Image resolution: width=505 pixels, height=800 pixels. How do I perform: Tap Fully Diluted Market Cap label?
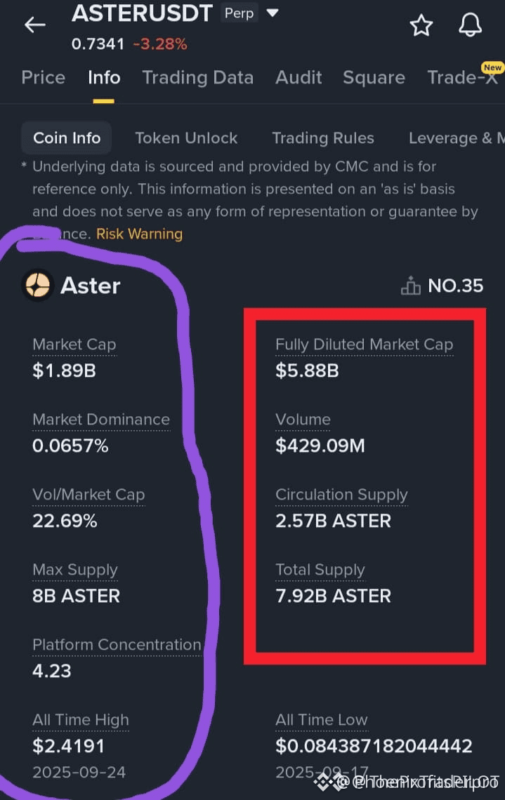pos(364,344)
